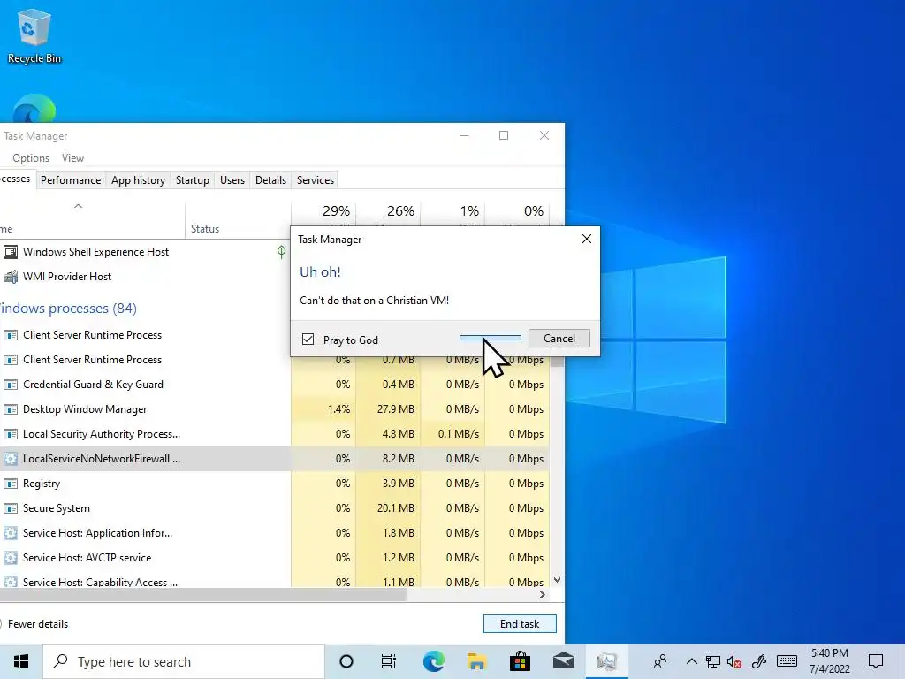The height and width of the screenshot is (679, 905).
Task: Open the People icon in the taskbar
Action: [x=660, y=661]
